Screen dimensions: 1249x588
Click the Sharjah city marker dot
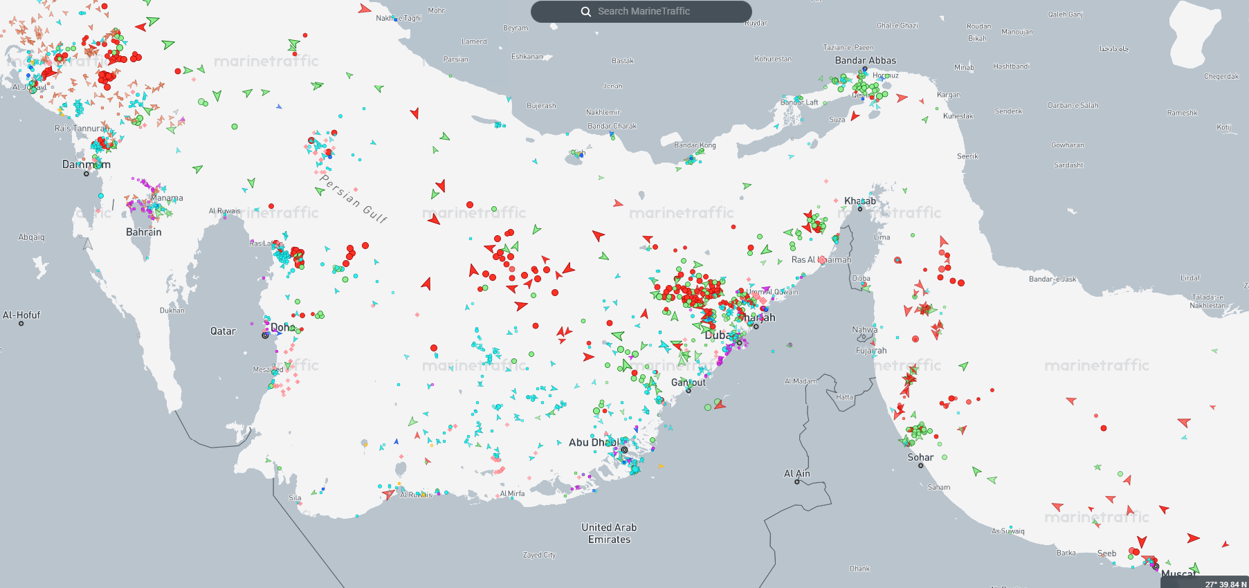tap(756, 327)
